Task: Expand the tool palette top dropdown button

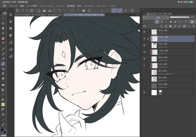Action: (5, 13)
